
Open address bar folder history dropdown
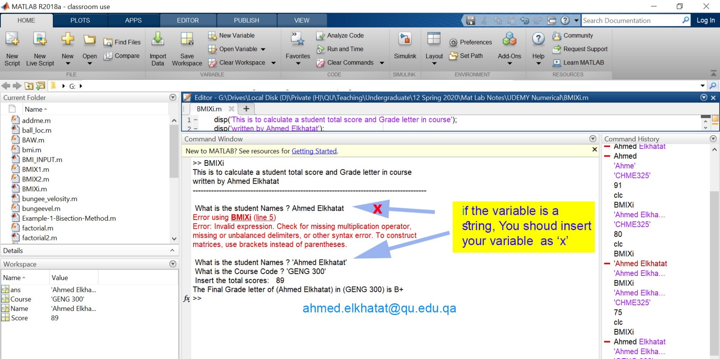coord(702,86)
